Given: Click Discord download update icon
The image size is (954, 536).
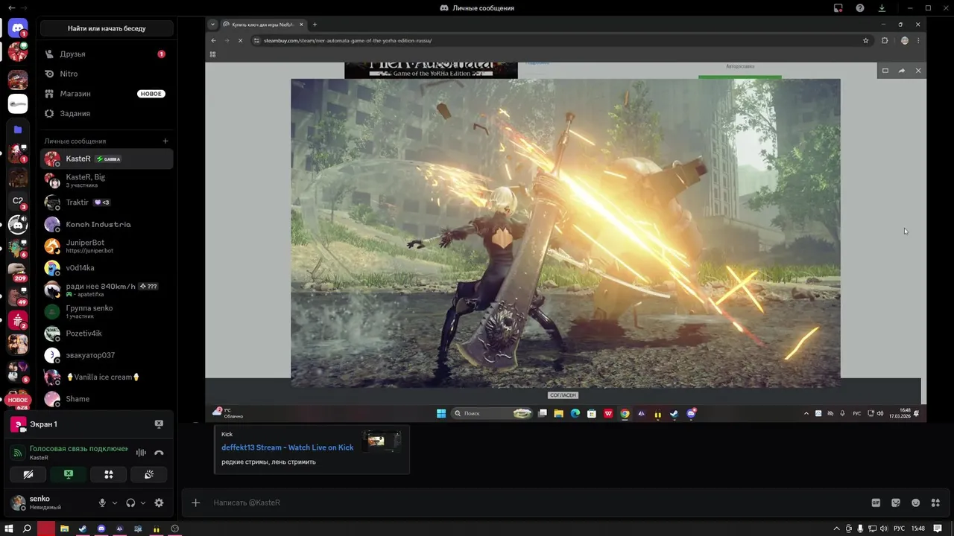Looking at the screenshot, I should (x=882, y=8).
